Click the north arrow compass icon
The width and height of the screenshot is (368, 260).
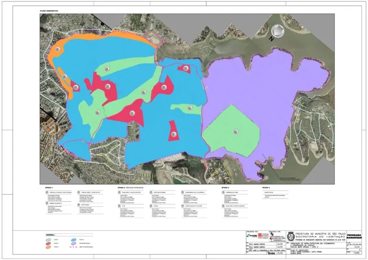pyautogui.click(x=277, y=32)
